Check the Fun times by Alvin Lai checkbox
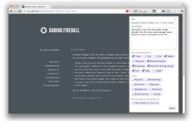The width and height of the screenshot is (193, 121). click(x=133, y=103)
